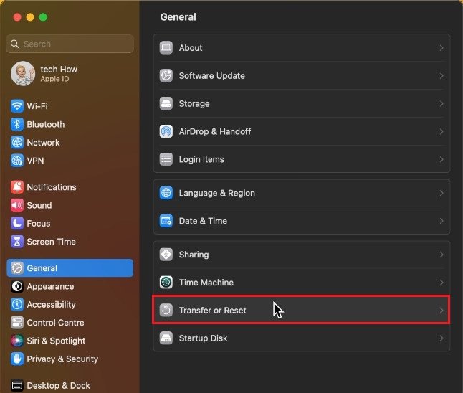
Task: Click the Software Update gear icon
Action: (x=166, y=76)
